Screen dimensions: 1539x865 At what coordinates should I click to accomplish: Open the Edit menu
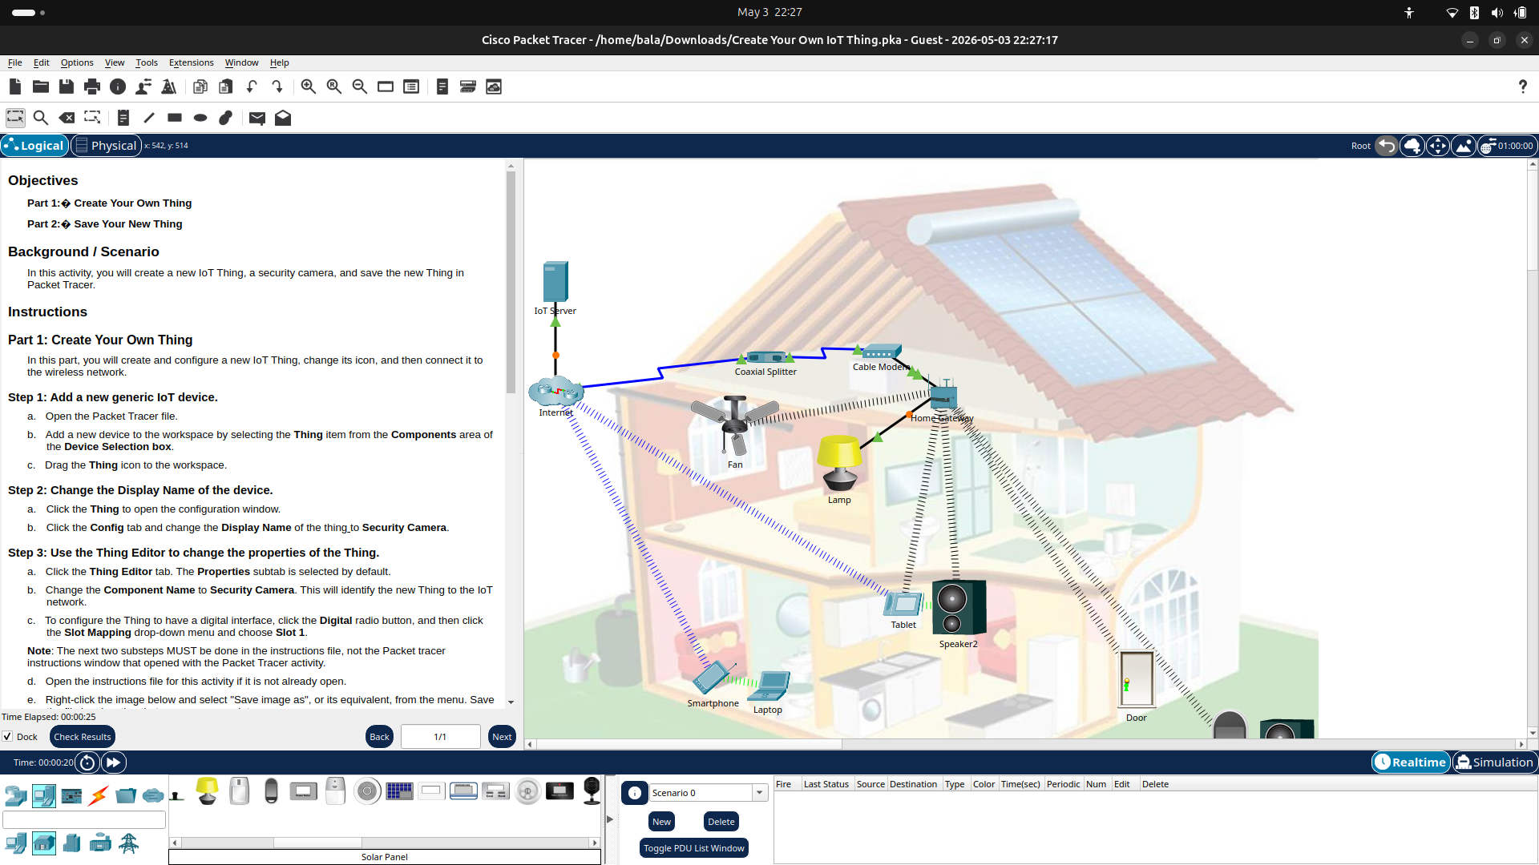(42, 62)
